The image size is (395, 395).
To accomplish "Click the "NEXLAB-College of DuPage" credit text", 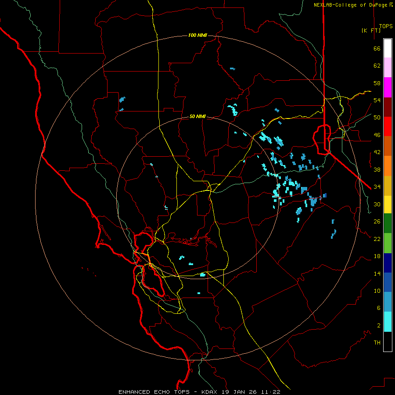I will pyautogui.click(x=350, y=5).
